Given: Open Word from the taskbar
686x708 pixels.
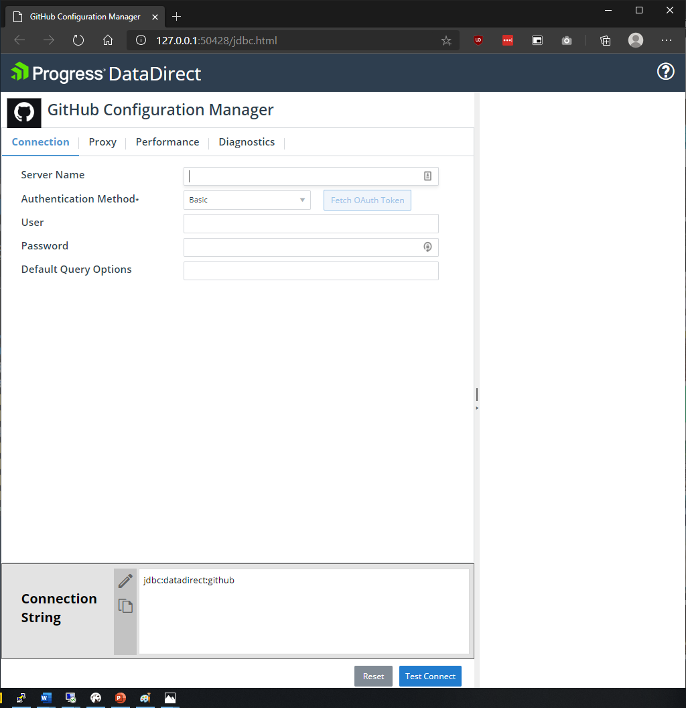Looking at the screenshot, I should tap(46, 698).
